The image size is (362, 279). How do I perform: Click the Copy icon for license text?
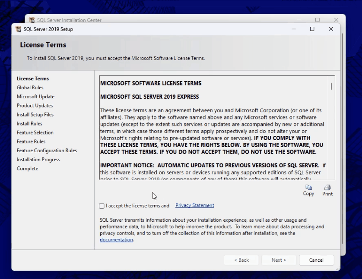pos(308,188)
